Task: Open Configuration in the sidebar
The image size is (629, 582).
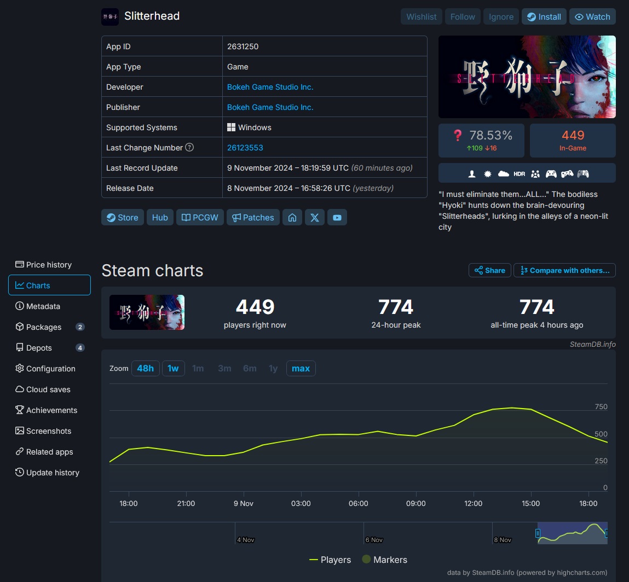Action: (x=49, y=369)
